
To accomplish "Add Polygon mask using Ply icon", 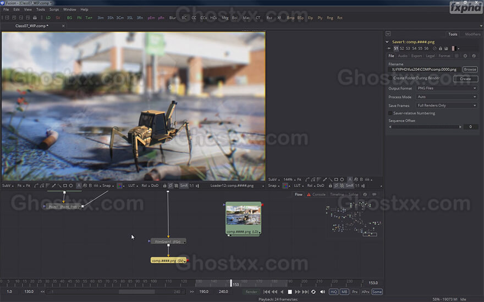I will 320,18.
